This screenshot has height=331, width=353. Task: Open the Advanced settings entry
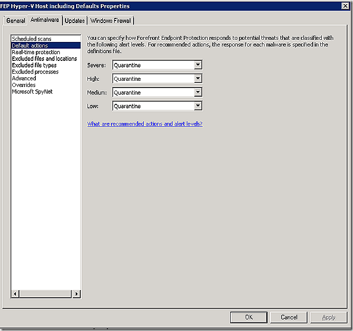coord(46,78)
